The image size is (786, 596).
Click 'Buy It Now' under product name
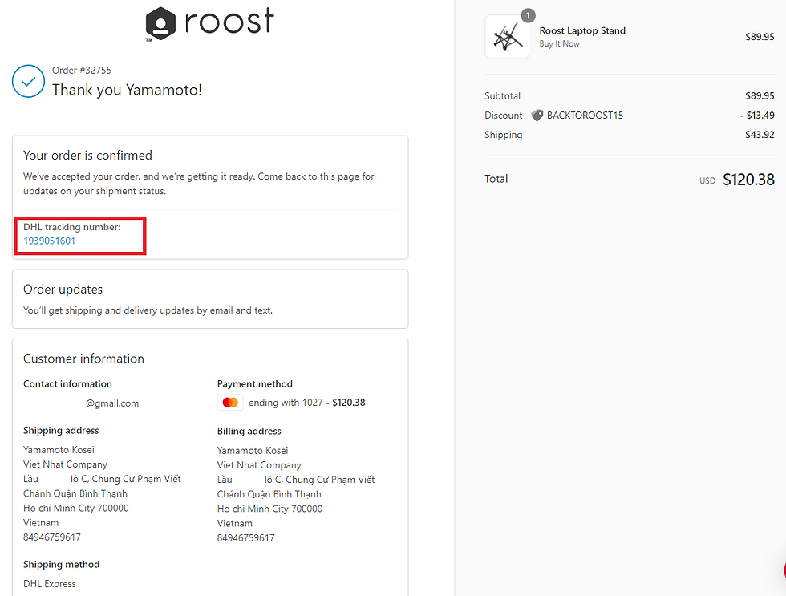tap(560, 43)
